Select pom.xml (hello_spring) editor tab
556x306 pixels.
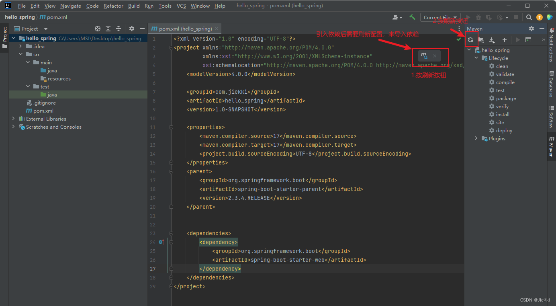[185, 29]
